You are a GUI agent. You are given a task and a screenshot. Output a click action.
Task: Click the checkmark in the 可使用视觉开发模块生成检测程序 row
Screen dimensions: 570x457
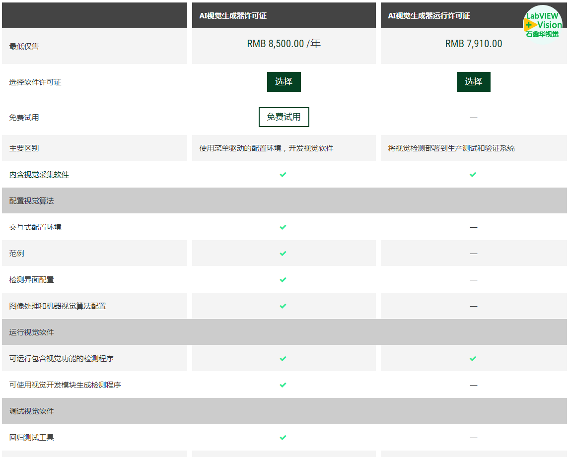coord(283,385)
